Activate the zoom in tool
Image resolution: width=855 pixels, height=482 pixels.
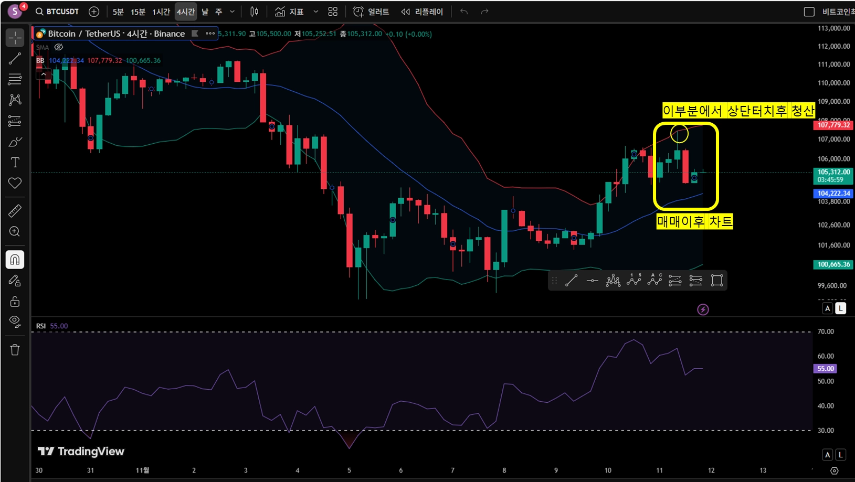click(15, 231)
